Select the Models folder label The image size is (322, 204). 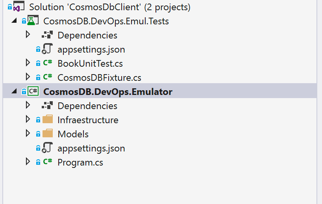coord(73,134)
